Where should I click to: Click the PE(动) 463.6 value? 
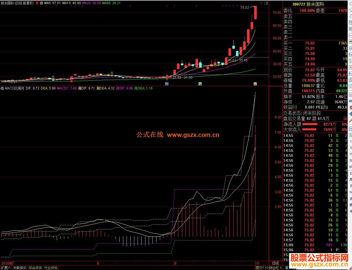(342, 107)
